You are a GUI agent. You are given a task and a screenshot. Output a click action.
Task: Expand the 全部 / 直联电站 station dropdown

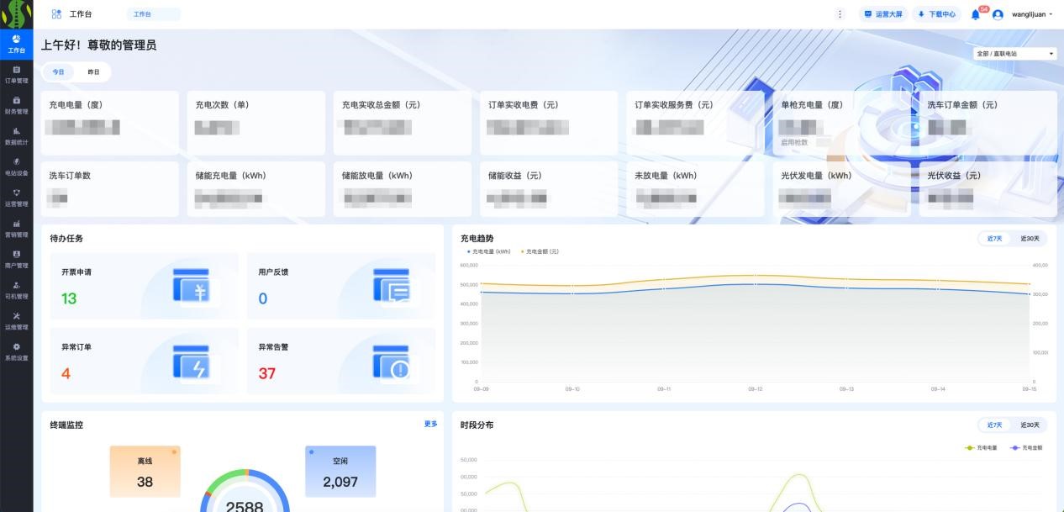(x=1014, y=54)
